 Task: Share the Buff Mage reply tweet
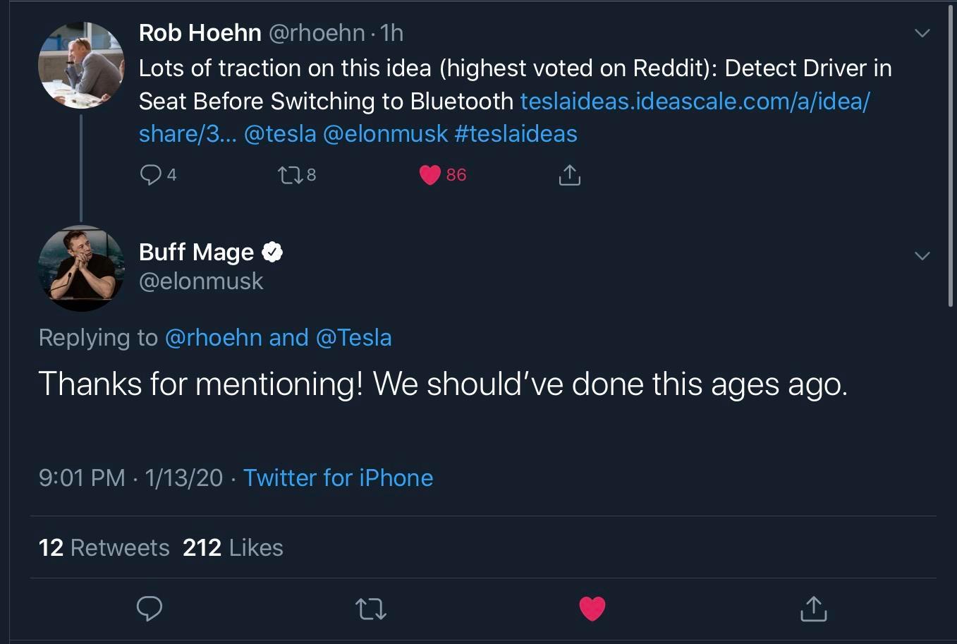pos(813,608)
